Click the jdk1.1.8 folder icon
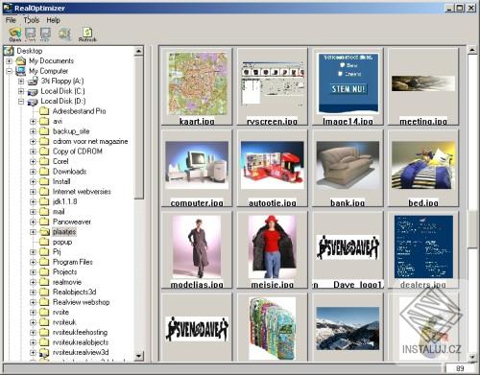This screenshot has height=375, width=480. (44, 201)
